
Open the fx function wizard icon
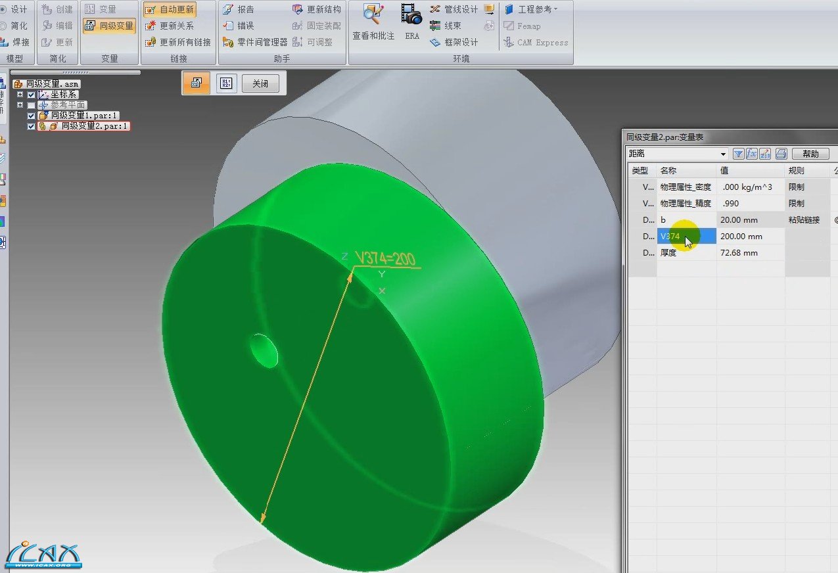click(751, 154)
